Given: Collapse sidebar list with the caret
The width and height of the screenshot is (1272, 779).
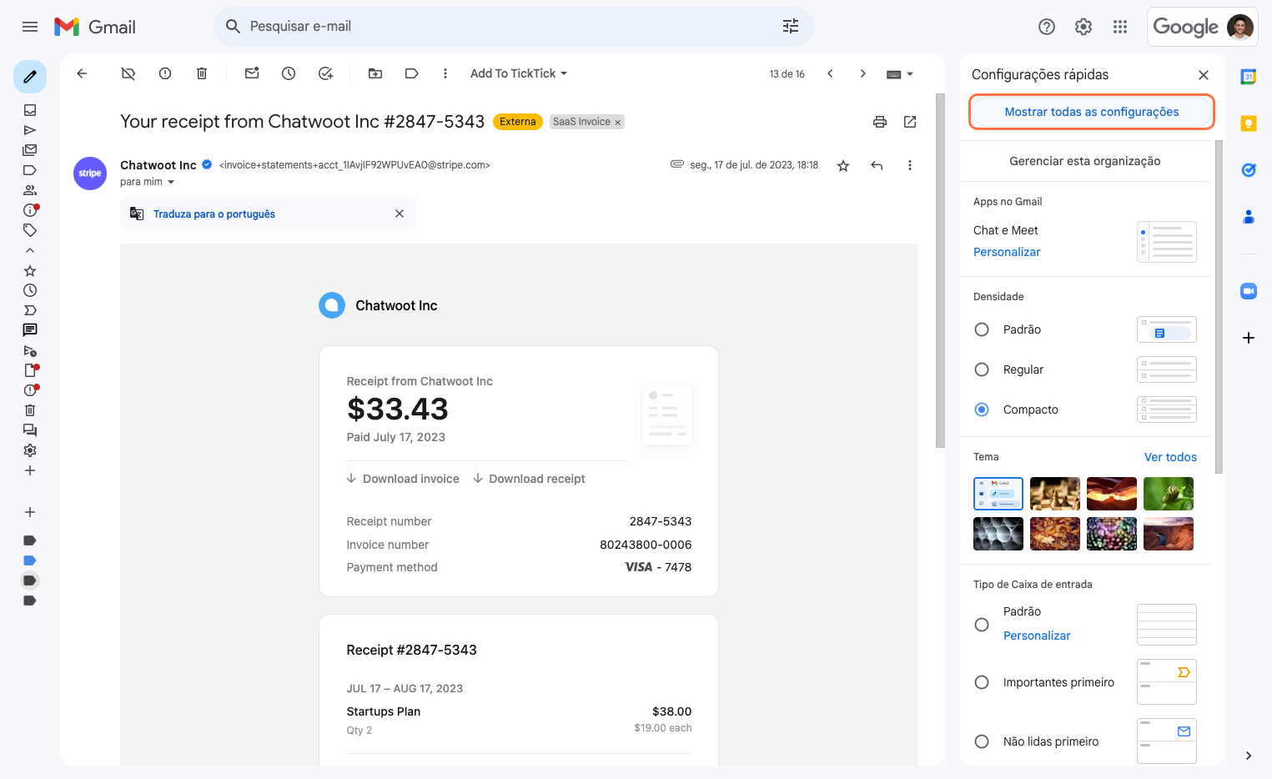Looking at the screenshot, I should click(30, 250).
